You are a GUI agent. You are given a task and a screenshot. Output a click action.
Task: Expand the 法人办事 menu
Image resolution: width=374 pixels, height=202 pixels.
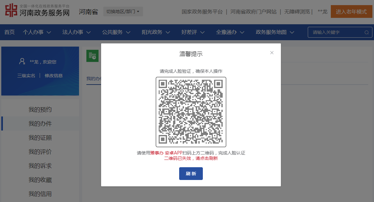click(x=76, y=32)
